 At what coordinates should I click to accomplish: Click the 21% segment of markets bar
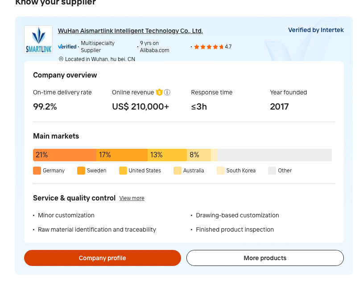click(x=65, y=155)
